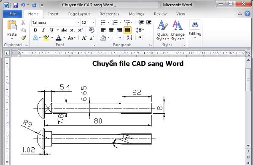Click the tab selector on ruler corner
Image resolution: width=253 pixels, height=165 pixels.
pyautogui.click(x=7, y=53)
